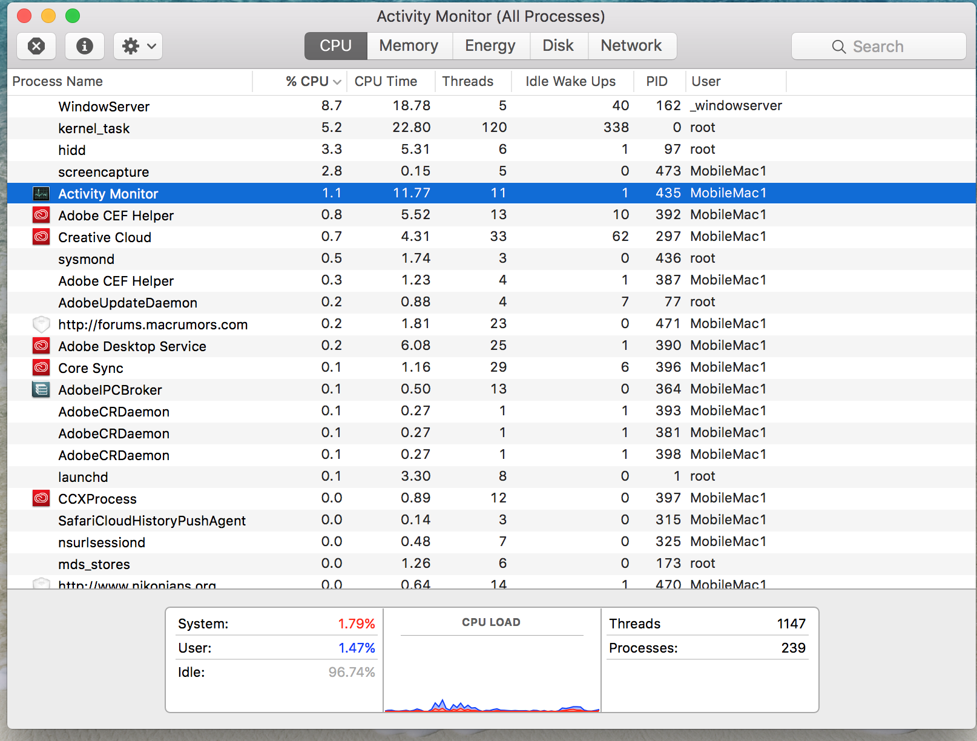The image size is (977, 741).
Task: Click the Quit Process (X) toolbar button
Action: click(36, 46)
